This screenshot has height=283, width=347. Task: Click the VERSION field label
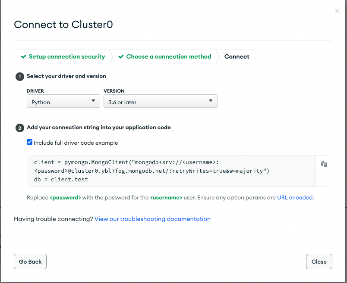coord(114,91)
